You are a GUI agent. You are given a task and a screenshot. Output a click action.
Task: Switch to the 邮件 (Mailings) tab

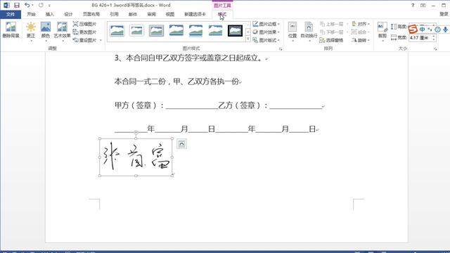[x=133, y=14]
